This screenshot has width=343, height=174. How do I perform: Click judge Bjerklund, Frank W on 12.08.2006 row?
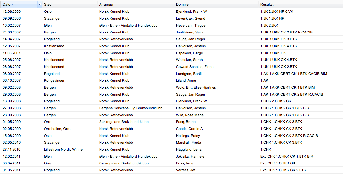(191, 11)
